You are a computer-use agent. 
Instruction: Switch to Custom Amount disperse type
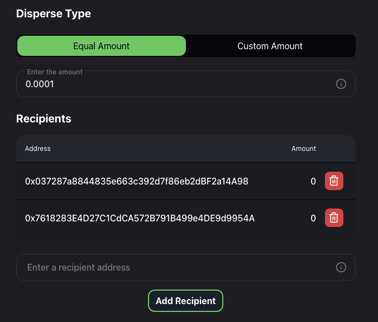coord(270,46)
